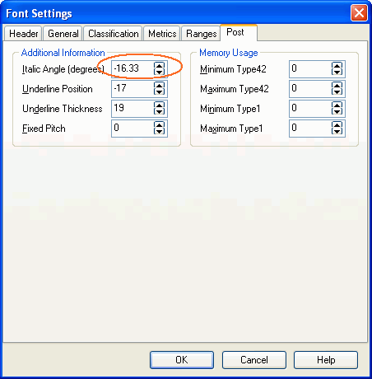Screen dimensions: 372x379
Task: Switch to the Header tab
Action: (x=23, y=34)
